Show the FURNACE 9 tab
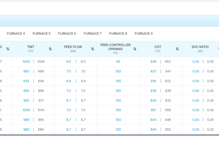Image resolution: width=219 pixels, height=142 pixels. pyautogui.click(x=144, y=34)
